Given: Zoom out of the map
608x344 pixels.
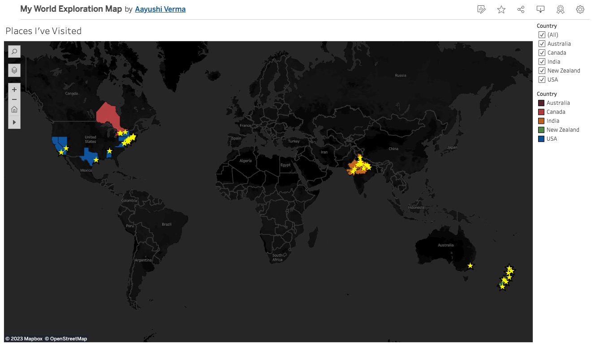Looking at the screenshot, I should [14, 99].
